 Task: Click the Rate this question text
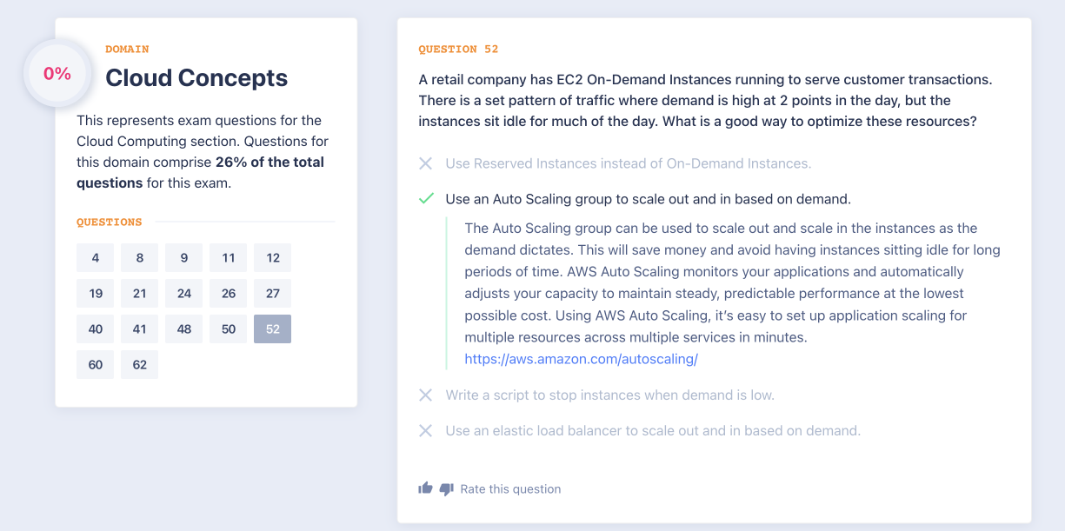(510, 489)
